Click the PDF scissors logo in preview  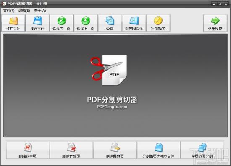[x=109, y=70]
